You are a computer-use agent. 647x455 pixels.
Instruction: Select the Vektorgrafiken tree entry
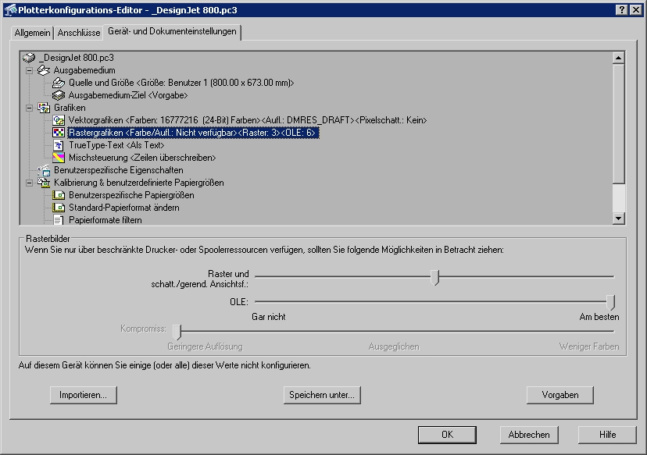(248, 120)
